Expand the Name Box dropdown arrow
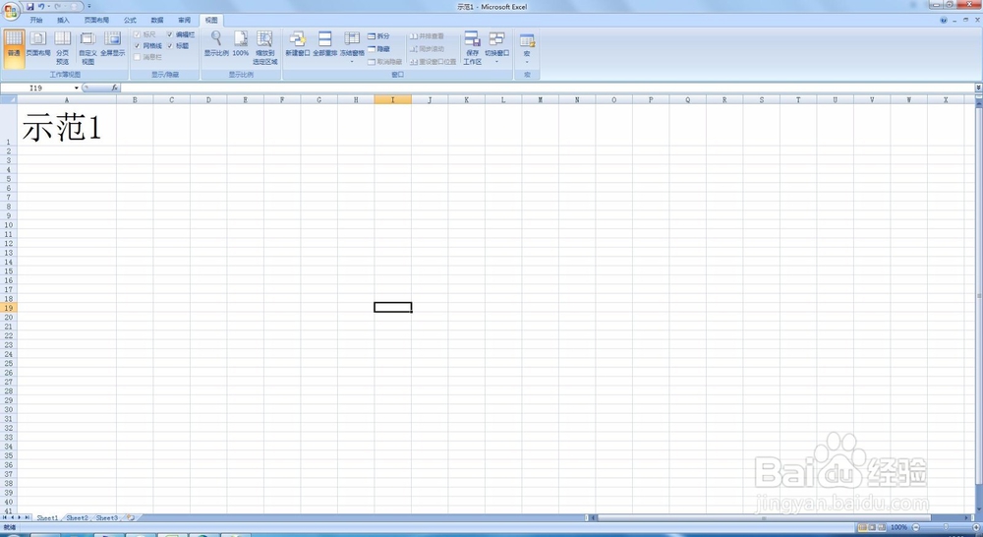 77,88
